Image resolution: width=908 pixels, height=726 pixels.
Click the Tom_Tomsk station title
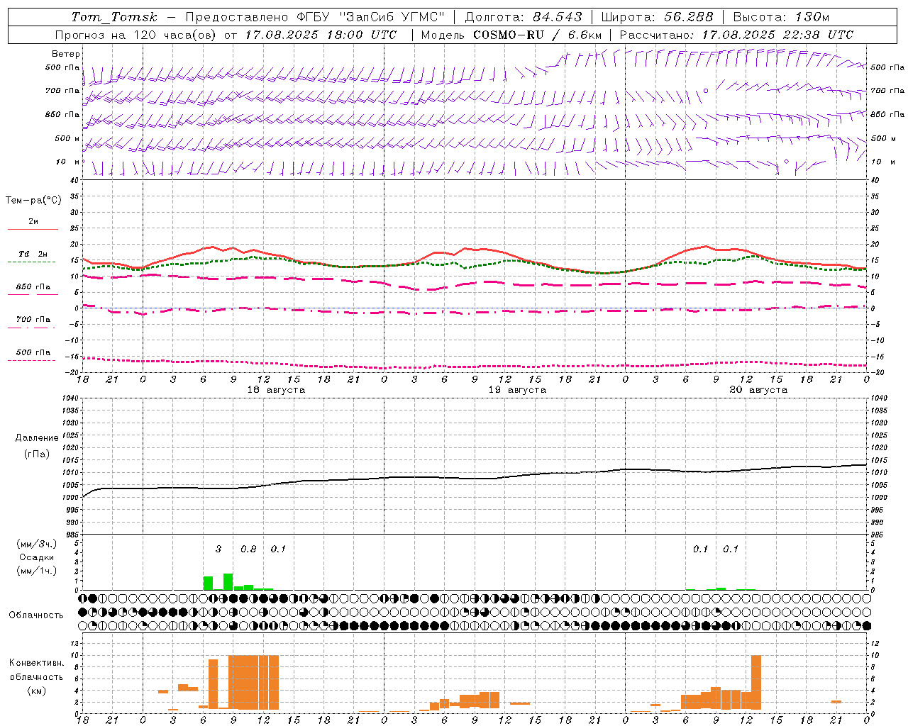pos(114,17)
